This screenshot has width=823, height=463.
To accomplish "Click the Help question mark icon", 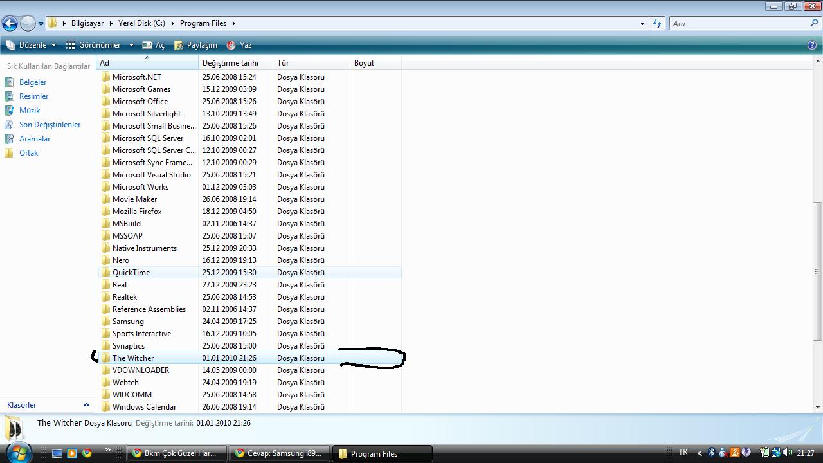I will 812,45.
